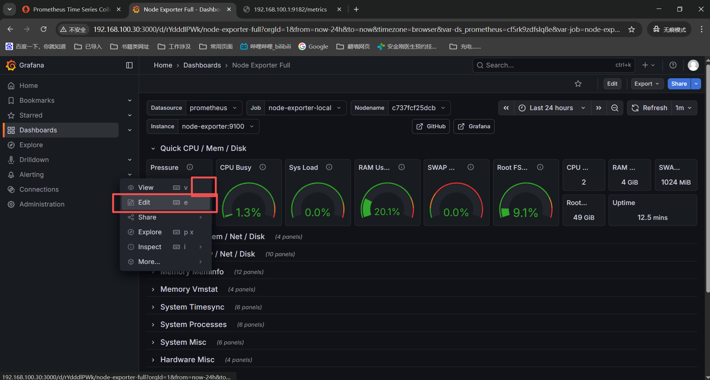This screenshot has height=380, width=710.
Task: Open a new browser tab
Action: [x=356, y=9]
